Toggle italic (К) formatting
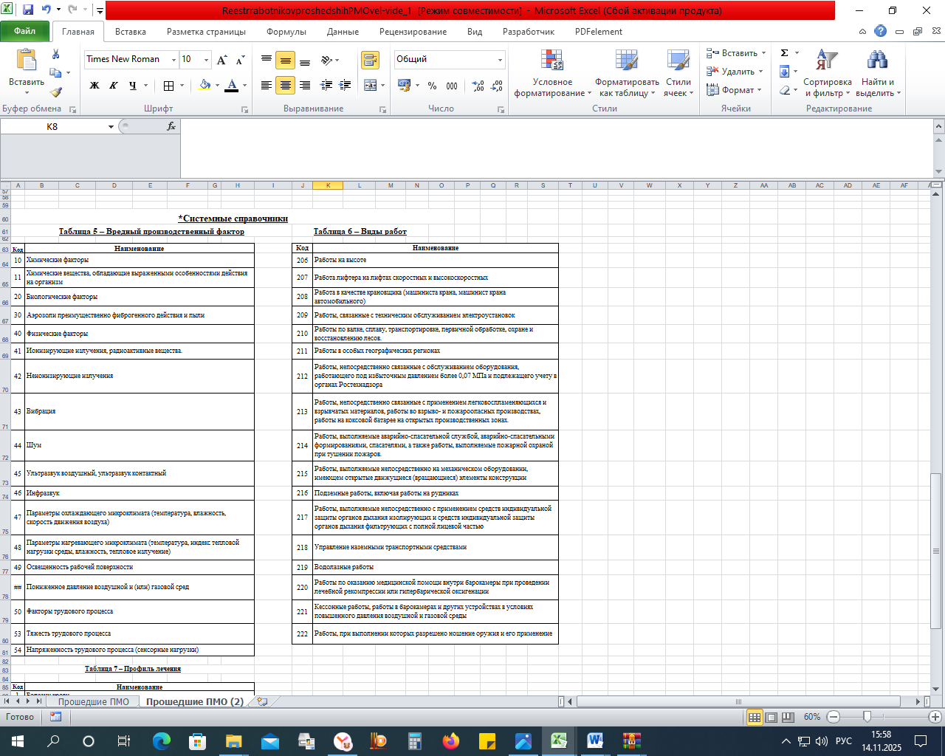The width and height of the screenshot is (945, 756). point(114,86)
